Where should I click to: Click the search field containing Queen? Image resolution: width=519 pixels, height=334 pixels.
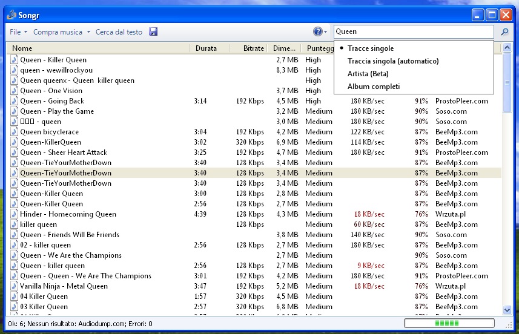click(413, 31)
